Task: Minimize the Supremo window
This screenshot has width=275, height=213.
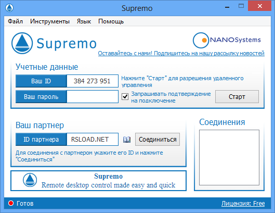Action: point(227,7)
